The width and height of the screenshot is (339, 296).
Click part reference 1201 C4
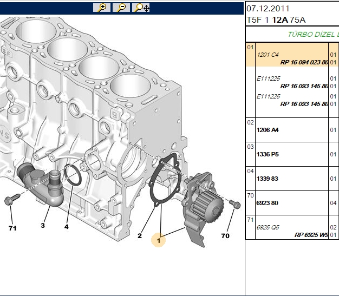tap(268, 55)
